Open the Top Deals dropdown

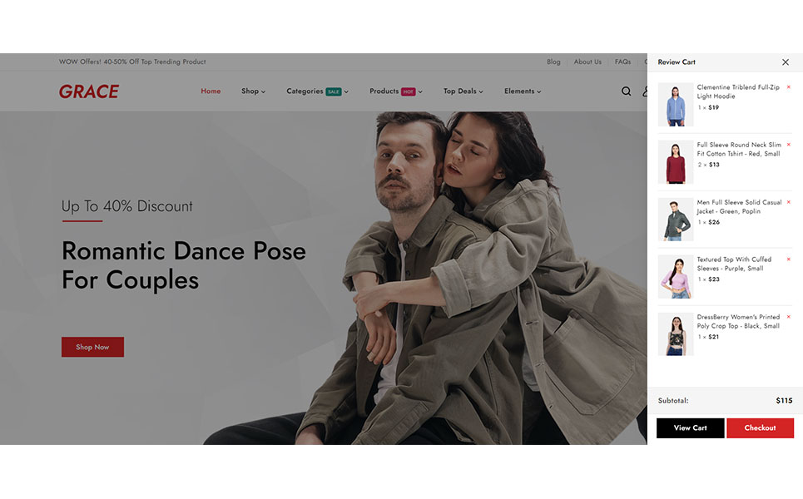point(464,91)
